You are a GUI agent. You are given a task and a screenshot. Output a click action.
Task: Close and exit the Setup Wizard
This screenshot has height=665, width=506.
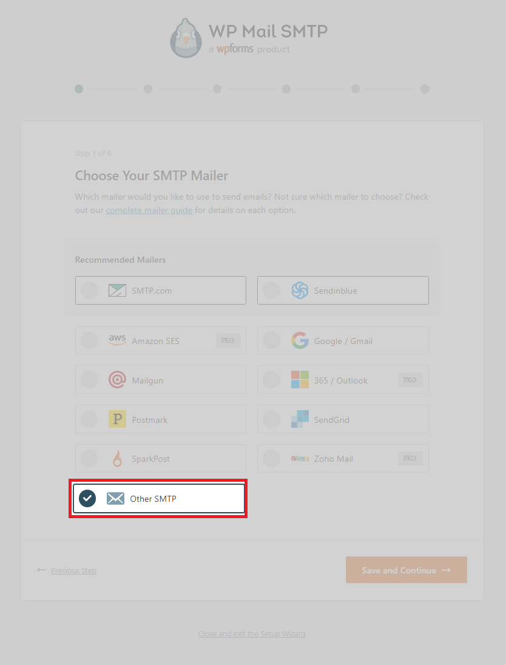(251, 633)
